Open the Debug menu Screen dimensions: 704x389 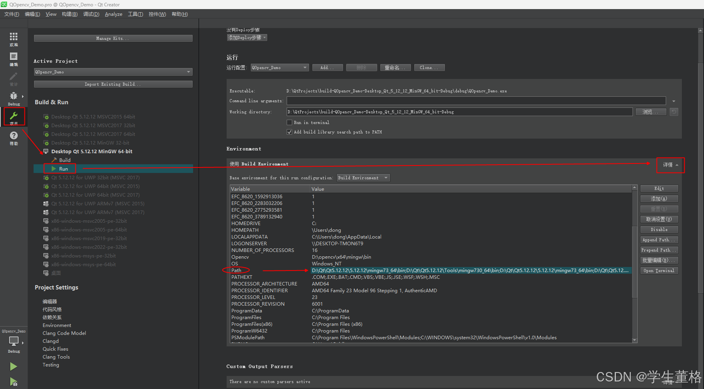point(91,14)
